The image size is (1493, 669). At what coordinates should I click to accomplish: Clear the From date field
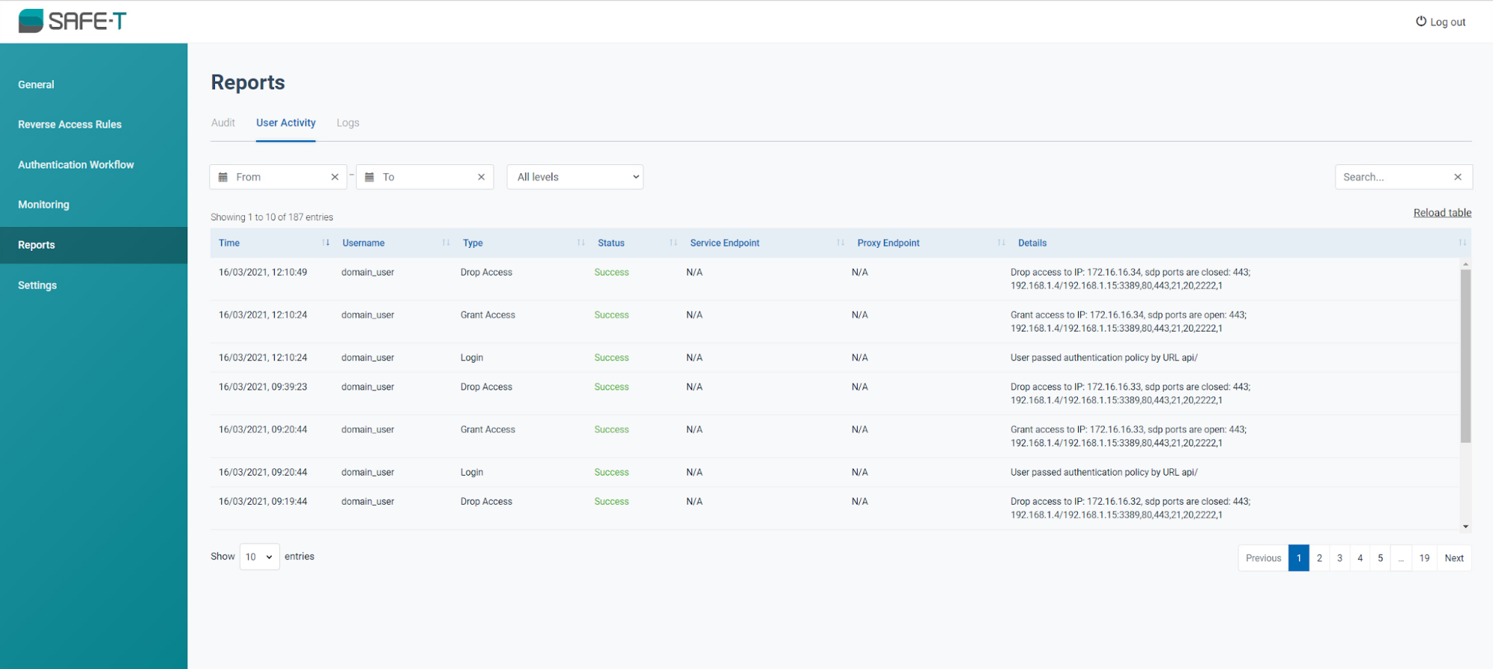334,177
